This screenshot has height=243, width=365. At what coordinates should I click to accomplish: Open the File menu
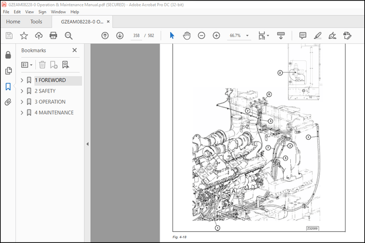click(x=6, y=12)
